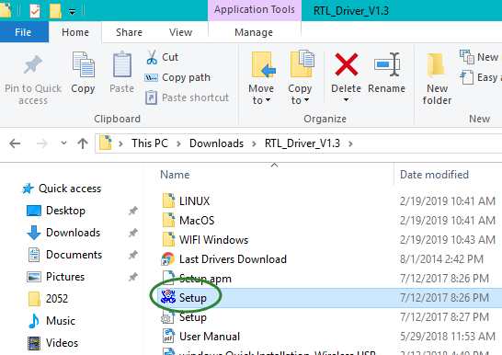Expand the Delete options arrow
The image size is (502, 355).
click(x=346, y=100)
